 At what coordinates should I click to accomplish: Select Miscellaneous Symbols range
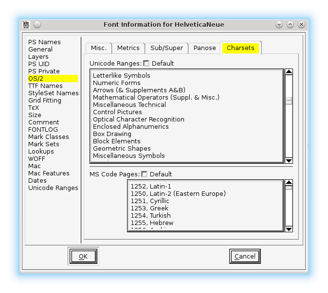(x=129, y=156)
